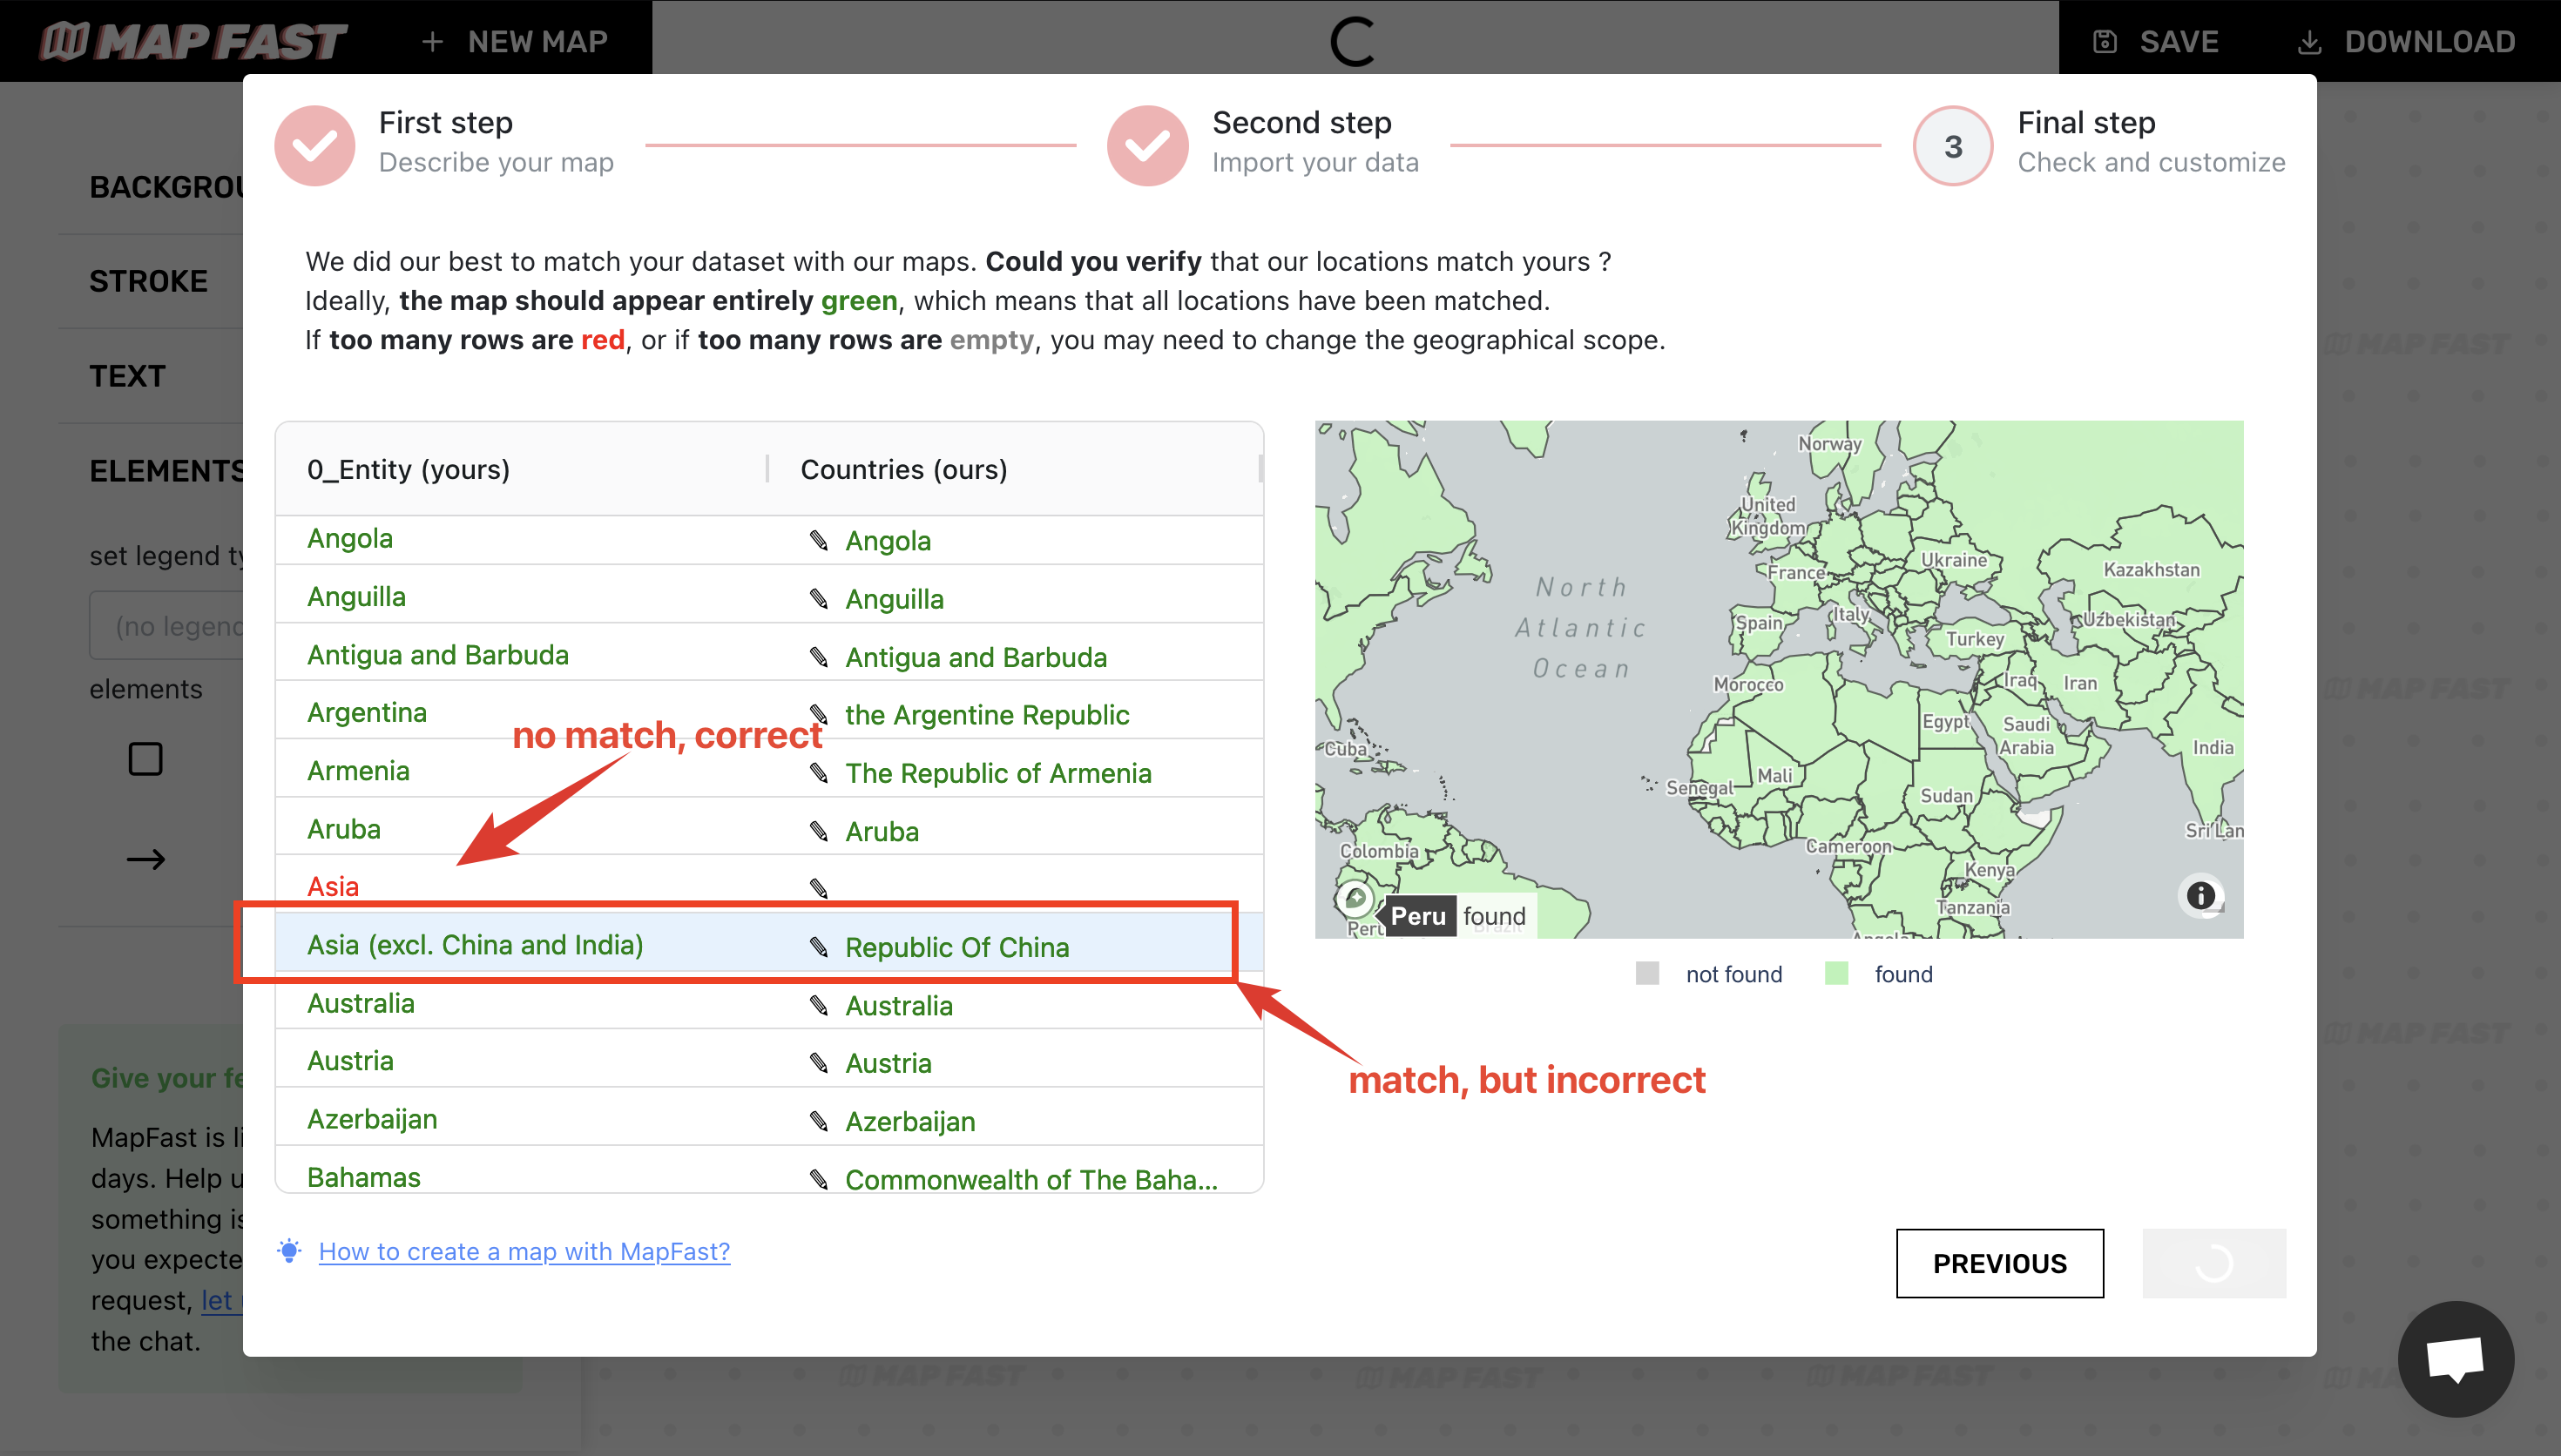
Task: Click the Download icon button
Action: point(2309,40)
